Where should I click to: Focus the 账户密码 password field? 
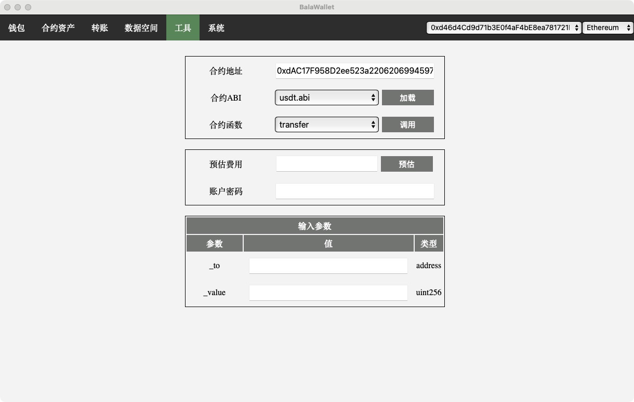coord(354,191)
